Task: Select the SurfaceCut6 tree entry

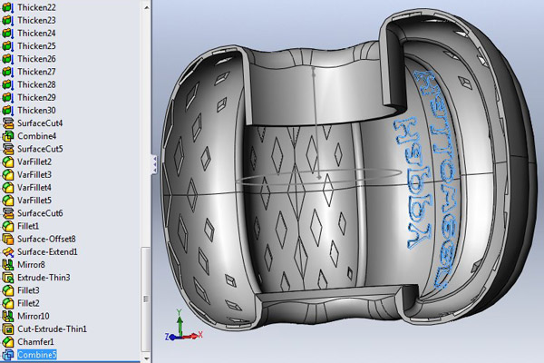Action: [40, 213]
